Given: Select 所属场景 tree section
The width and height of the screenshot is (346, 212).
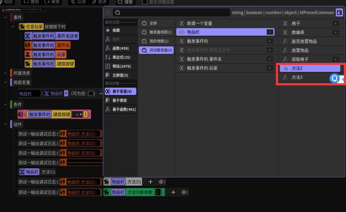Looking at the screenshot, I should 21,73.
